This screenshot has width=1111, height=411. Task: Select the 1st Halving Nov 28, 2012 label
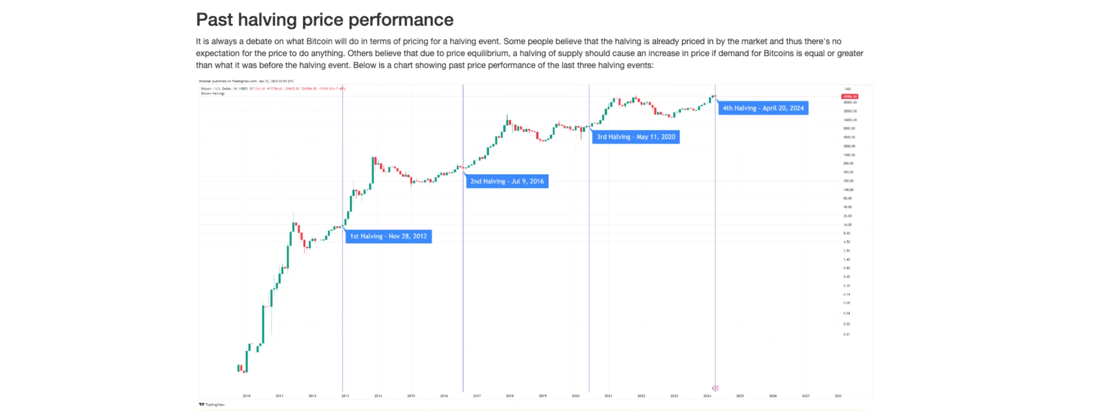(x=388, y=236)
